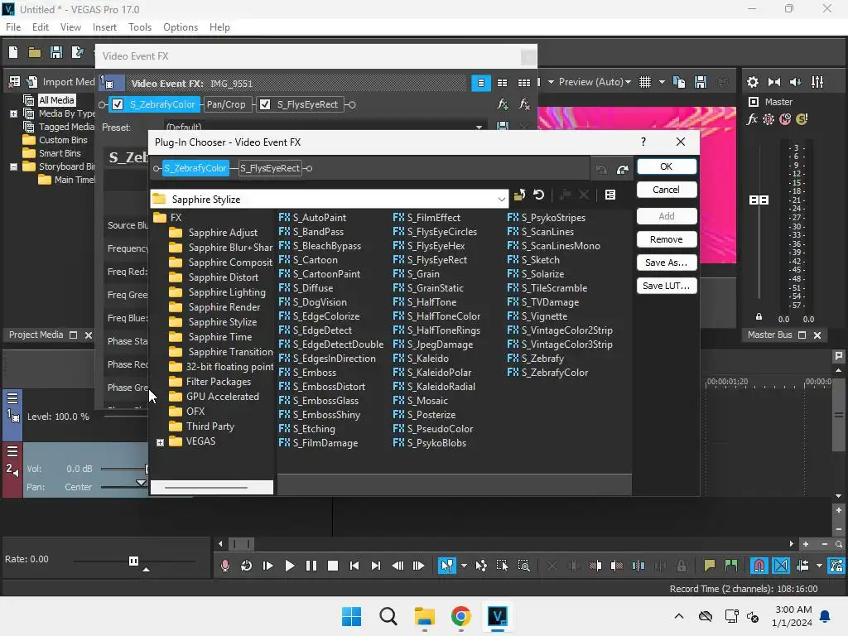Click the Remove button

pyautogui.click(x=667, y=239)
